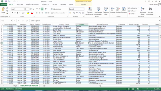
Task: Toggle underline S formatting
Action: click(18, 13)
